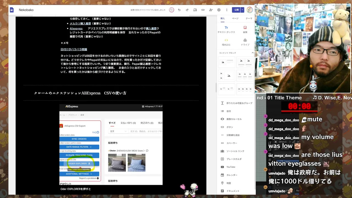Choose the two-small-one-large image content block
Image resolution: width=352 pixels, height=198 pixels.
pyautogui.click(x=226, y=75)
